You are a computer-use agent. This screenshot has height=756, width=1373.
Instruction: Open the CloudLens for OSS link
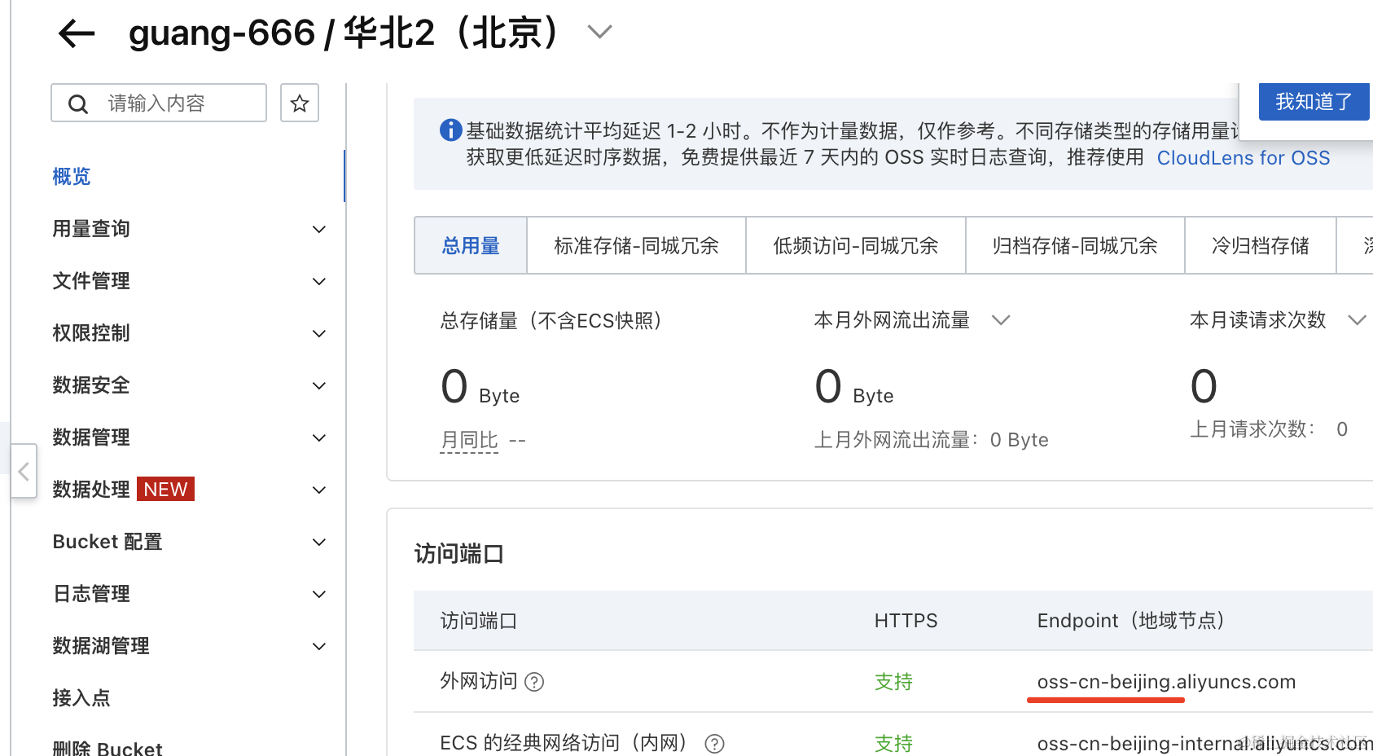[1243, 158]
